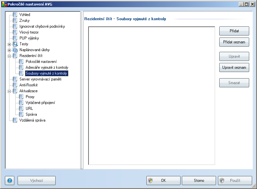
Task: Select Soubory vyjmuté z kontroly
Action: [47, 73]
